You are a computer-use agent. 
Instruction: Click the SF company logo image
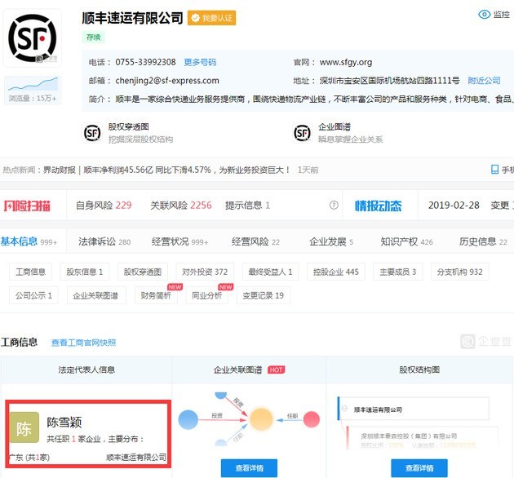(x=32, y=38)
